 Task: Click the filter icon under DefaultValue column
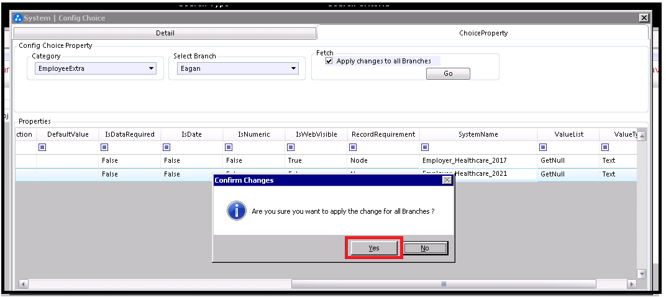42,147
